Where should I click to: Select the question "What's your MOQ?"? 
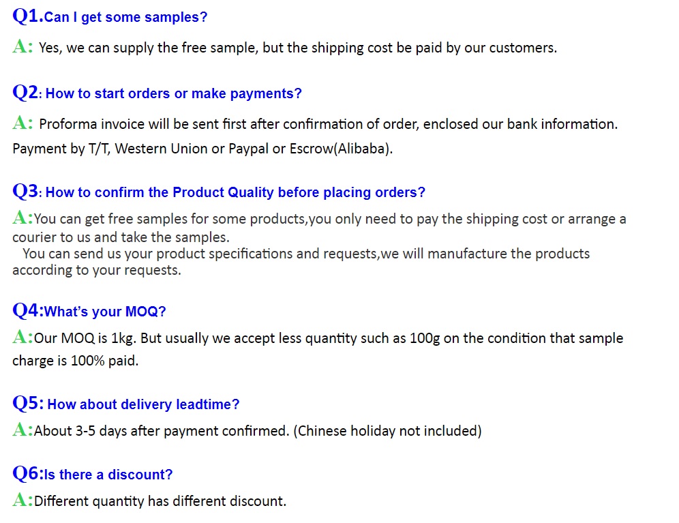tap(105, 312)
